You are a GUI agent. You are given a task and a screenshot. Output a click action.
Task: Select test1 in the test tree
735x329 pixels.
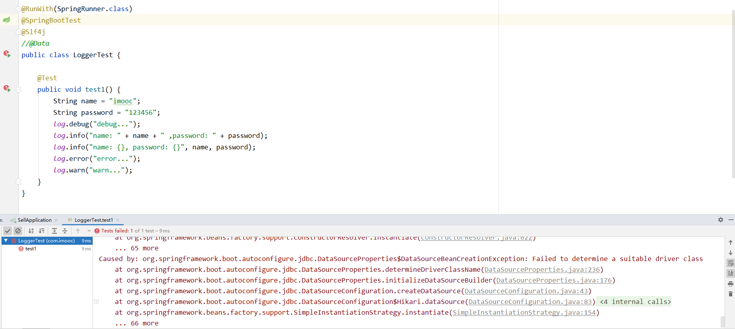click(x=31, y=249)
